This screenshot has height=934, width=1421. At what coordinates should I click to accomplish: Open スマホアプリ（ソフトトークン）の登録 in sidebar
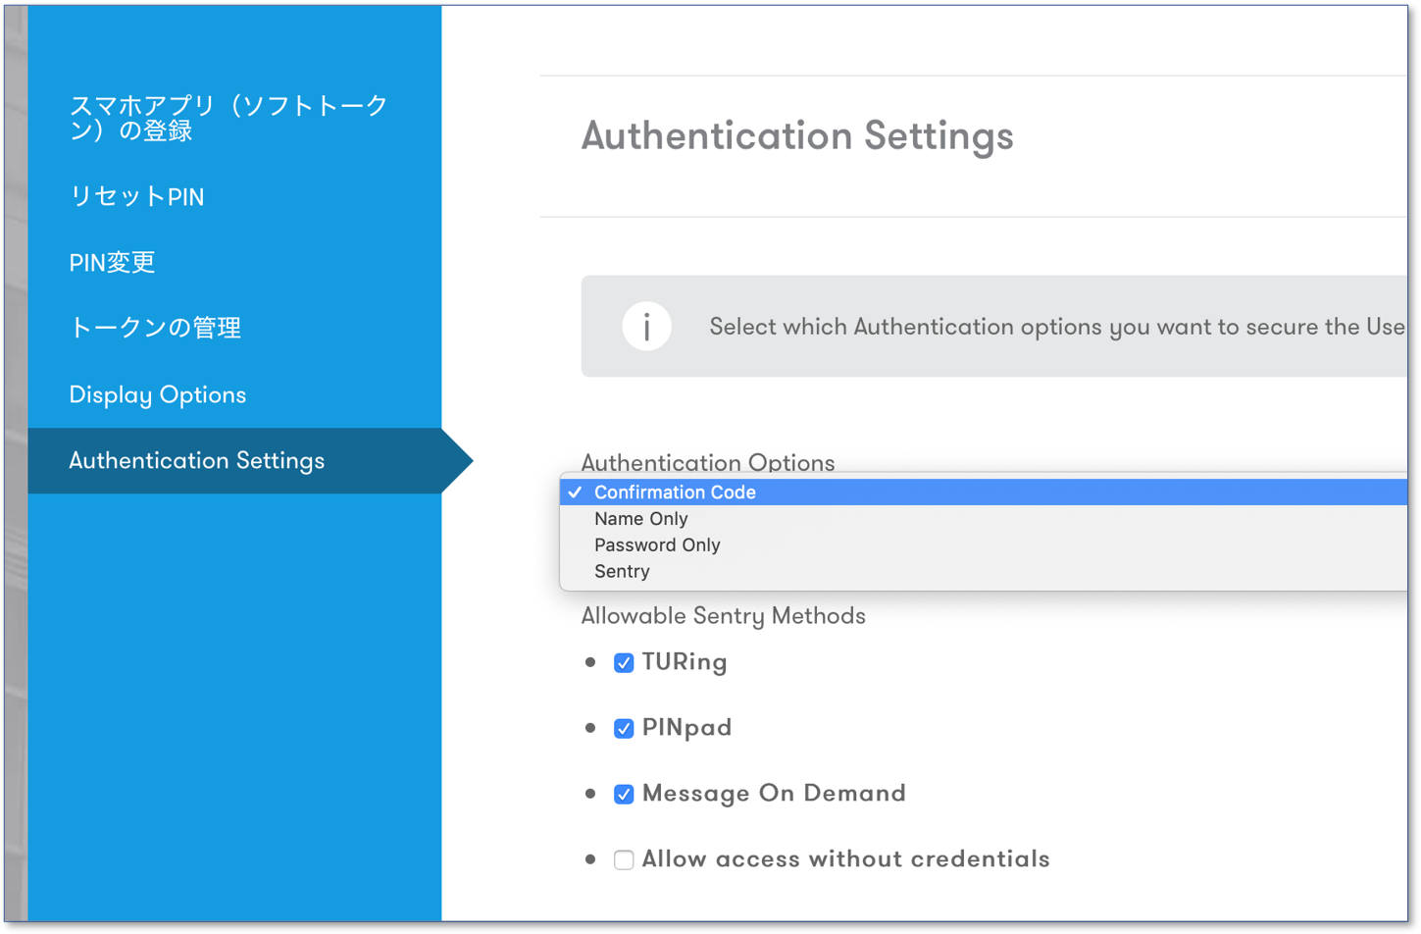[228, 118]
